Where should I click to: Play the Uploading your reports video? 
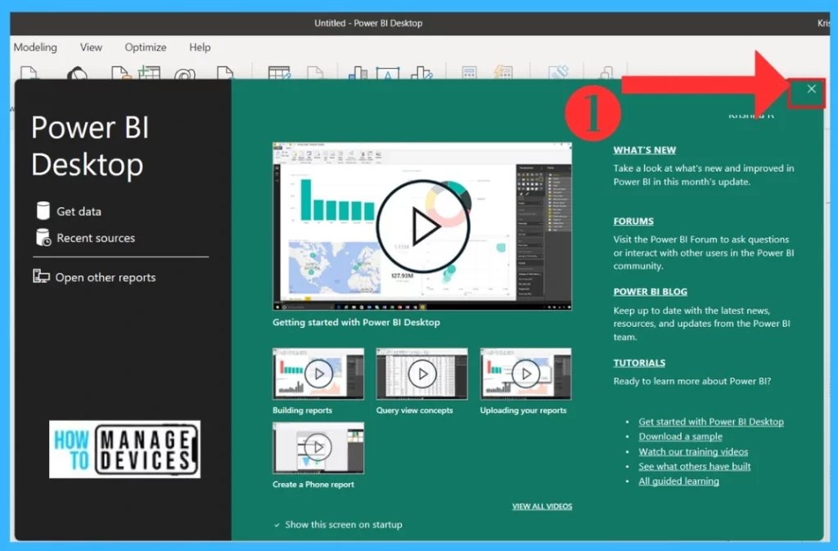coord(525,374)
